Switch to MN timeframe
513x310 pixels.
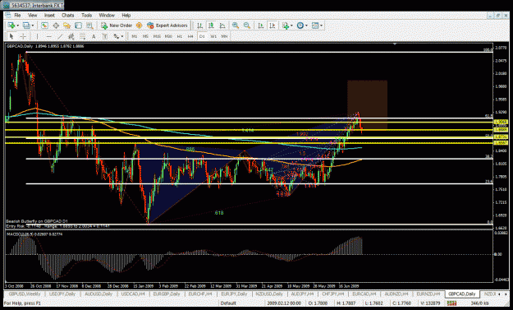[x=224, y=36]
